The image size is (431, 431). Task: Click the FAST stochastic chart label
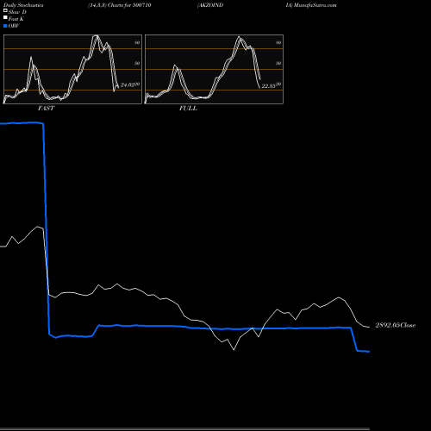pos(46,109)
